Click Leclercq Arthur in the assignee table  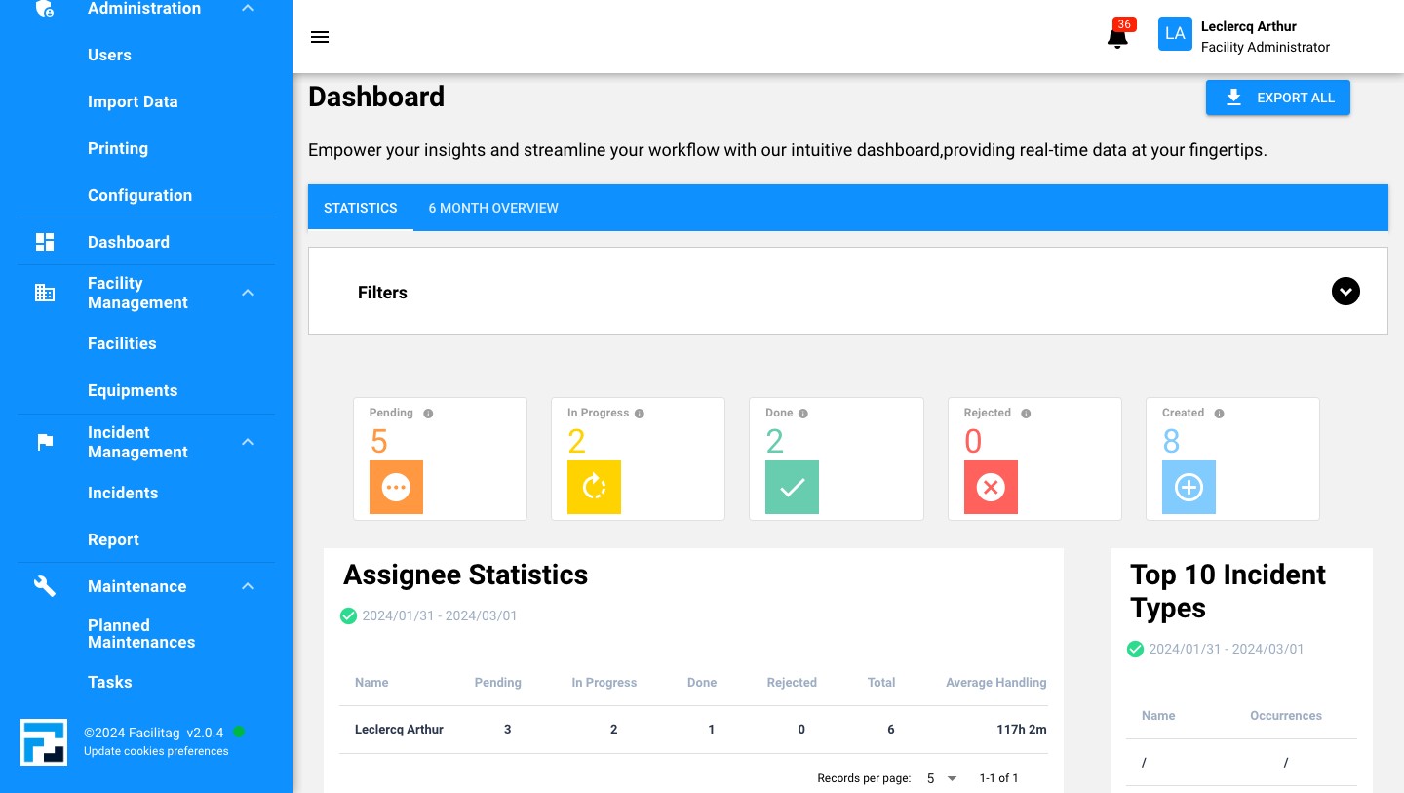click(399, 730)
